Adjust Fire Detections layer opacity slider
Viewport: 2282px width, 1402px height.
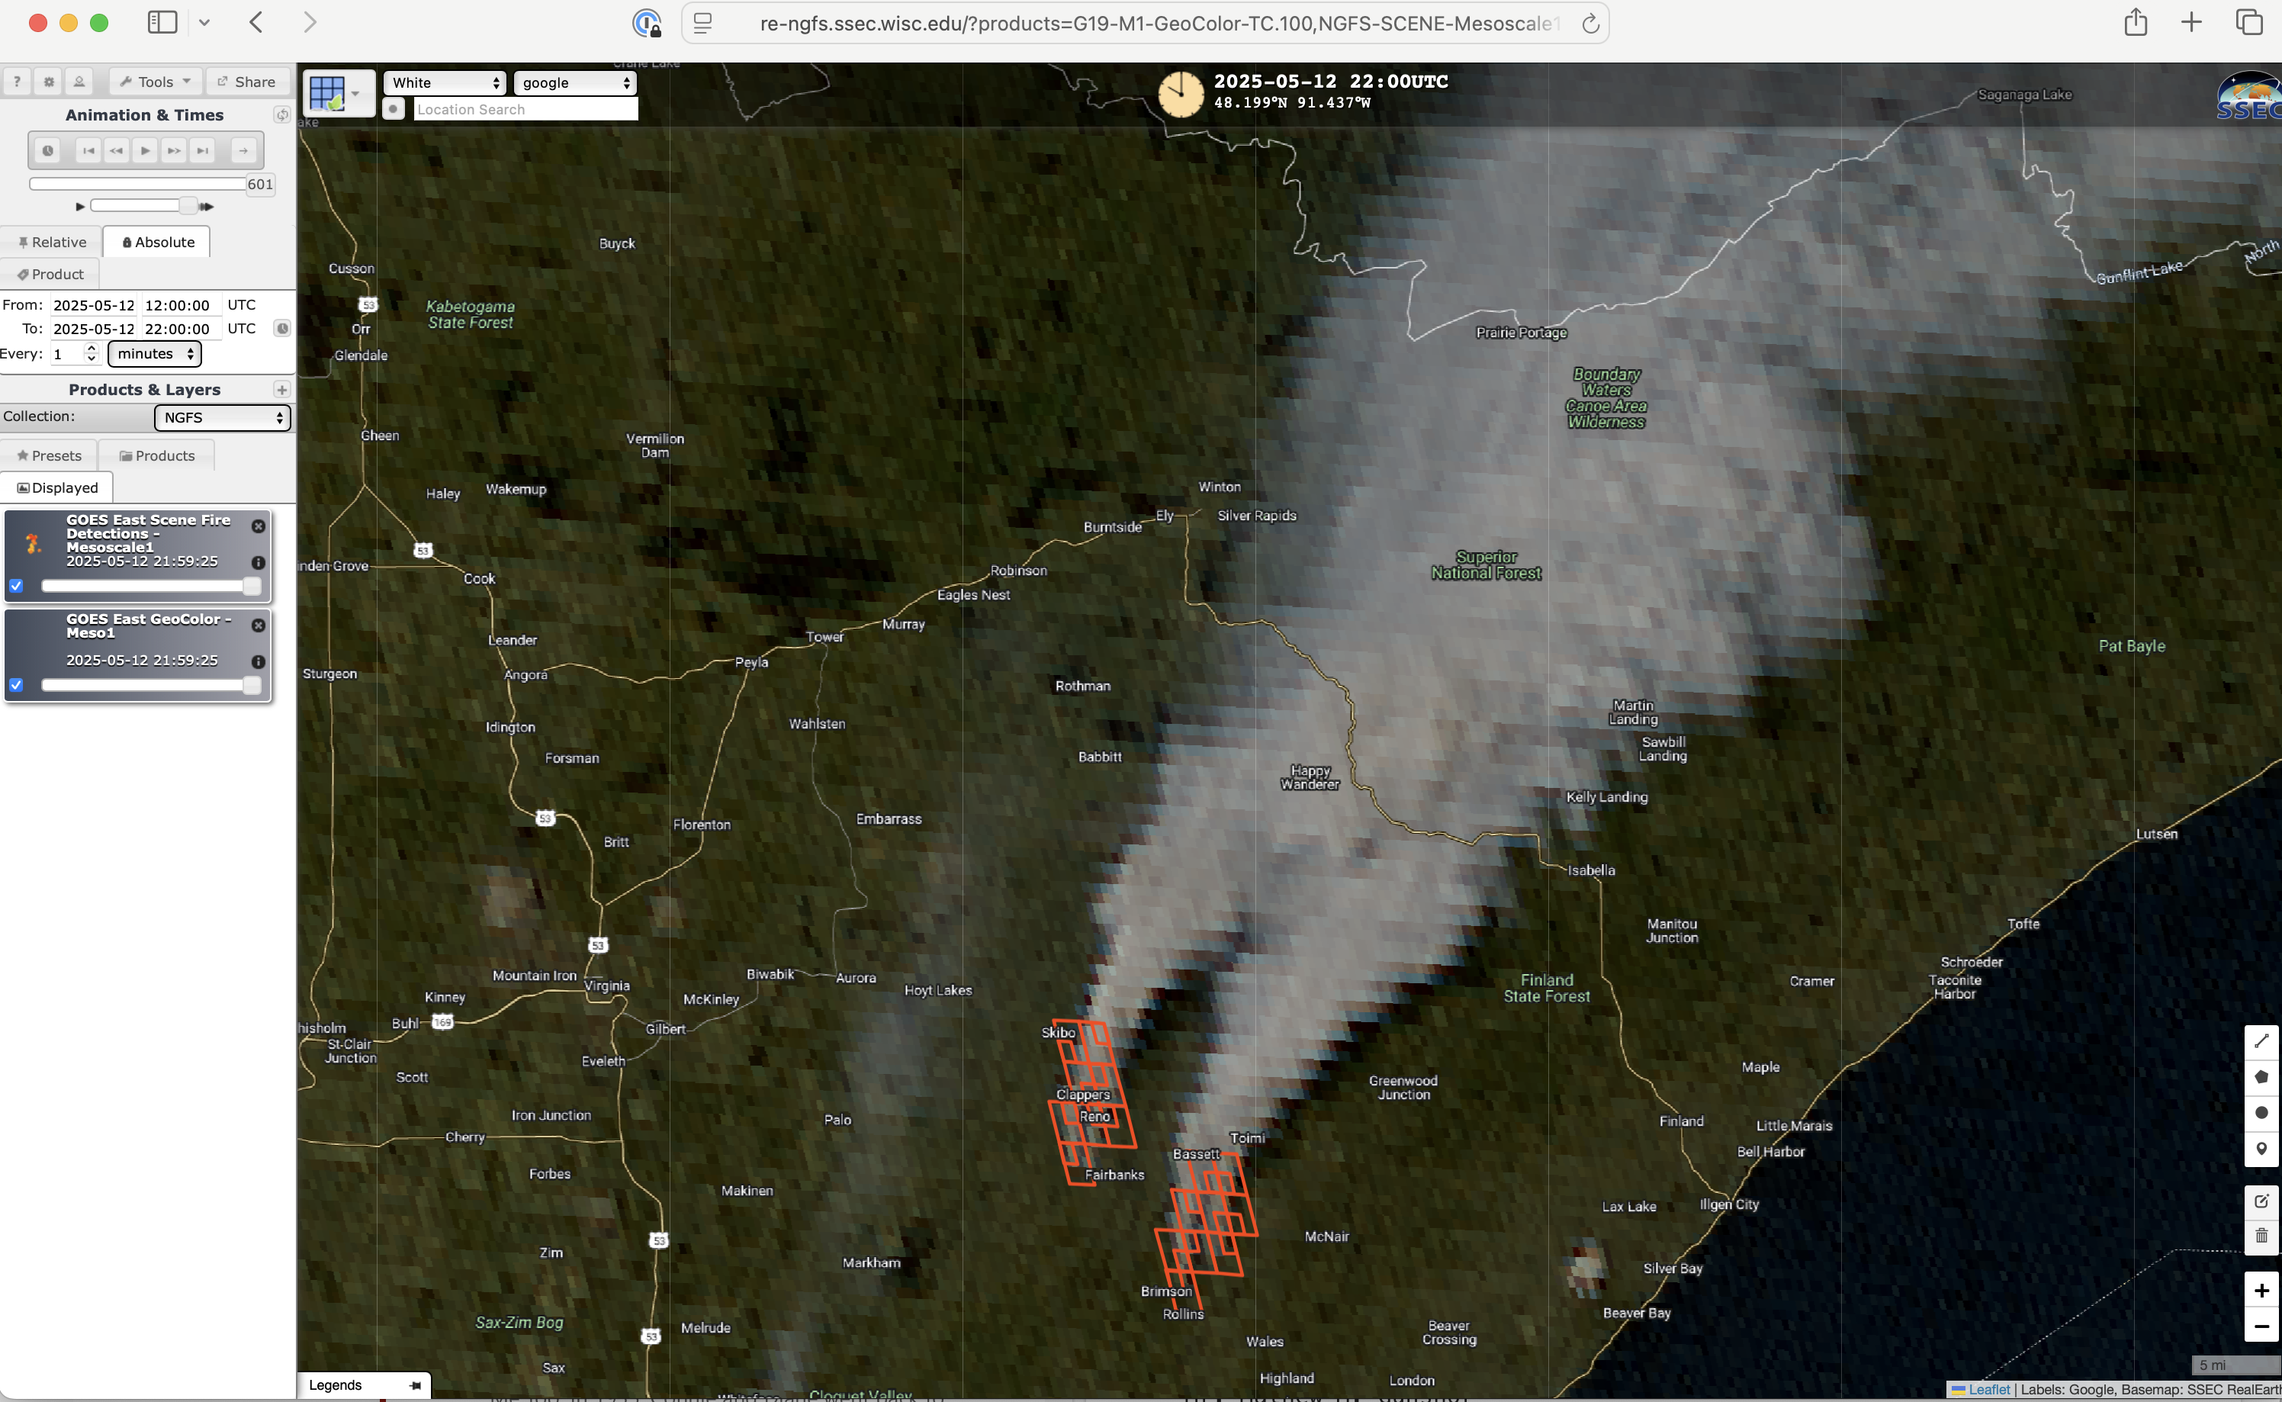[x=151, y=586]
